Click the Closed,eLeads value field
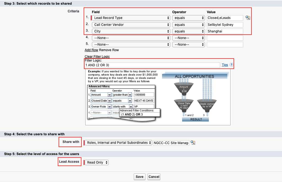 click(225, 18)
